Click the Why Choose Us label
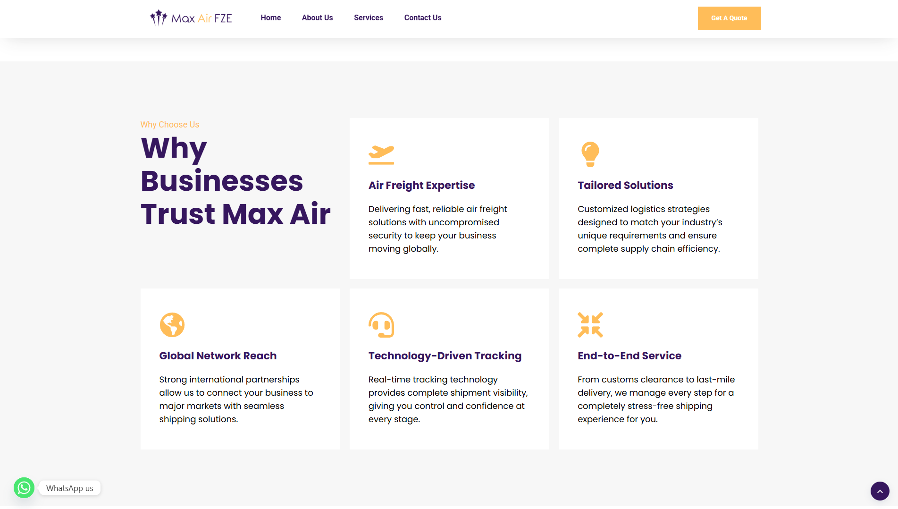The height and width of the screenshot is (509, 898). click(x=170, y=125)
